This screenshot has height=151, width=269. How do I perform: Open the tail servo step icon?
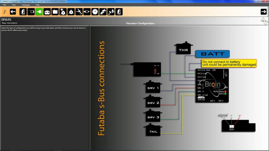coord(87,12)
